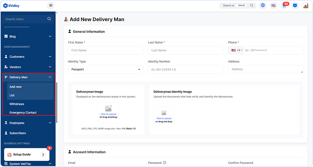The width and height of the screenshot is (313, 167).
Task: Click the password info icon
Action: pos(164,162)
